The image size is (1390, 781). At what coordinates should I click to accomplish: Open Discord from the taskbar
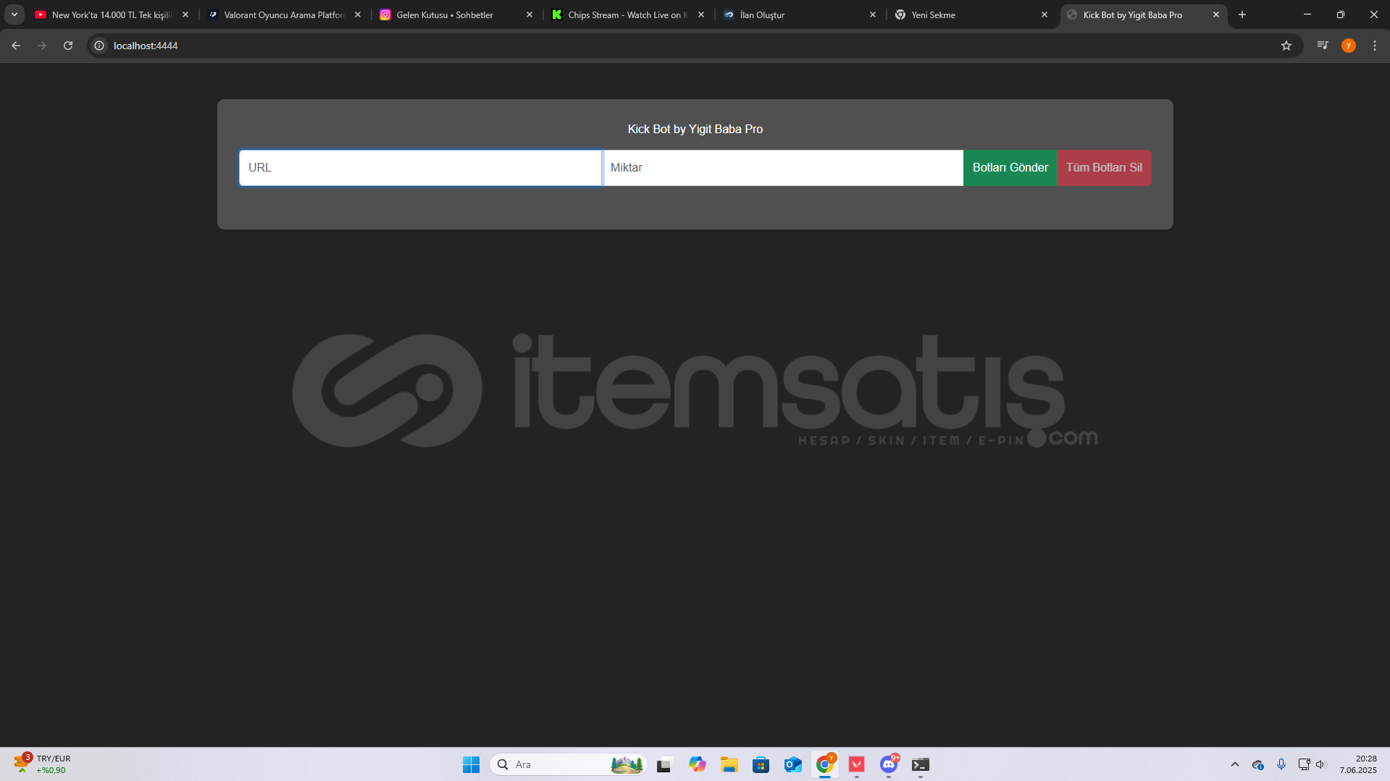click(889, 764)
